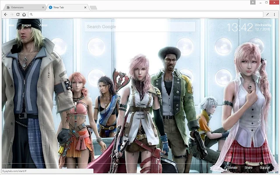Screen dimensions: 280x175
Task: Open a new tab with the new-tab button
Action: pos(93,8)
